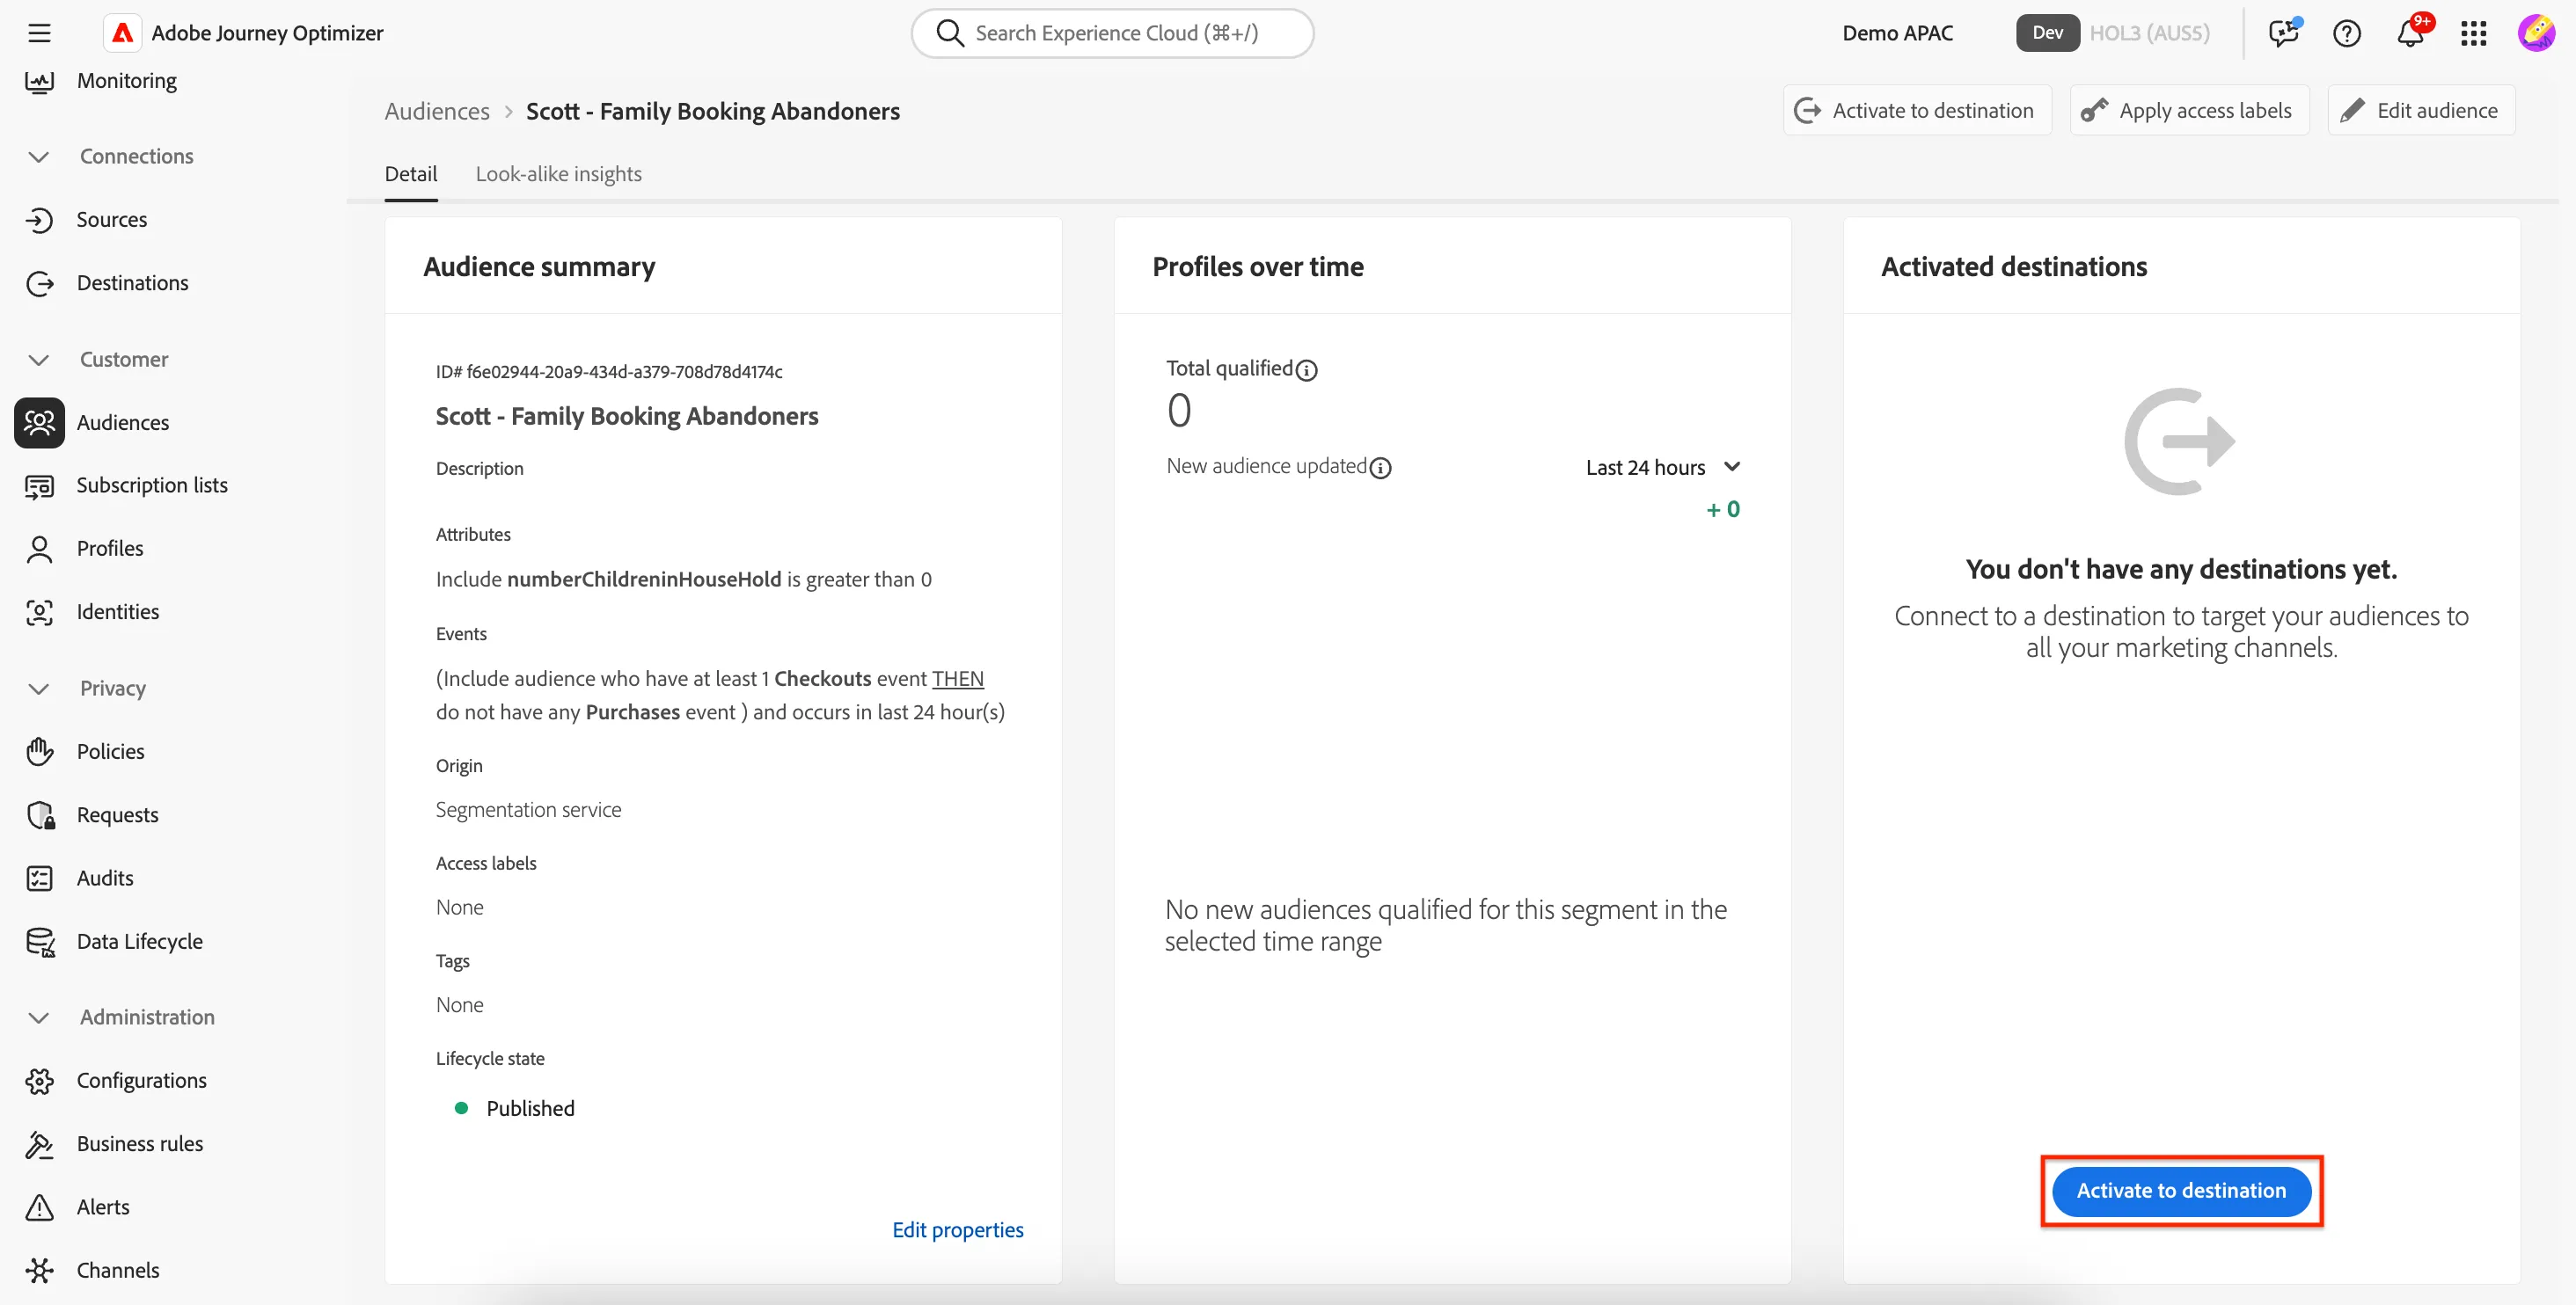Image resolution: width=2576 pixels, height=1305 pixels.
Task: Select the Detail tab
Action: 411,174
